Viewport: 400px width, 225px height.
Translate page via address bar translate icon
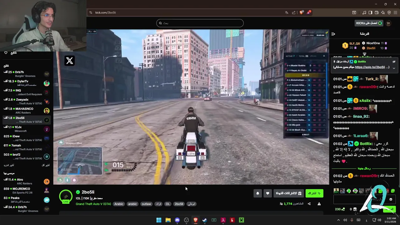pyautogui.click(x=287, y=12)
